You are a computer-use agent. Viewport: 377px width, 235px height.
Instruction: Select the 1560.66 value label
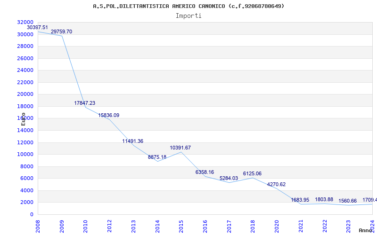[348, 201]
